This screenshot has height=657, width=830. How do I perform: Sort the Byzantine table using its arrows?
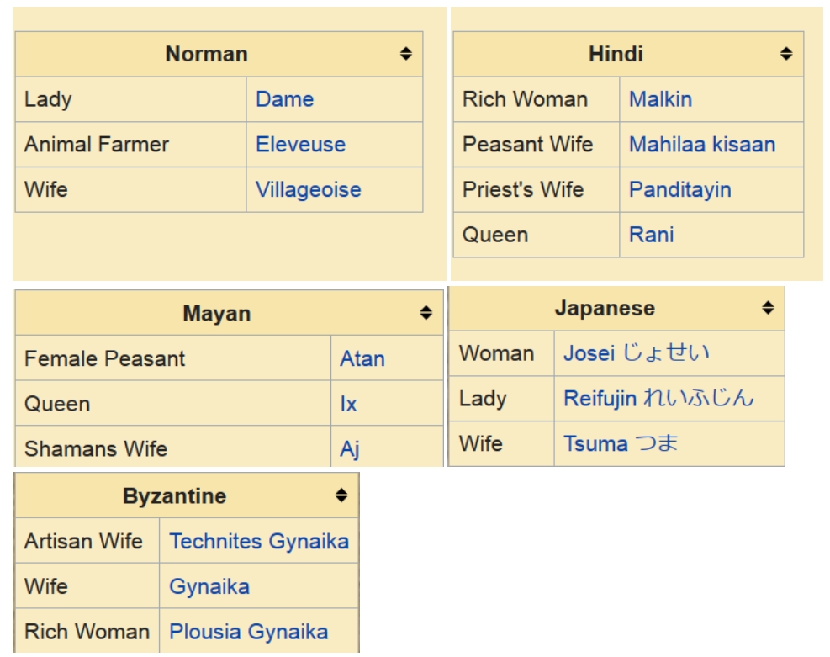[x=341, y=495]
